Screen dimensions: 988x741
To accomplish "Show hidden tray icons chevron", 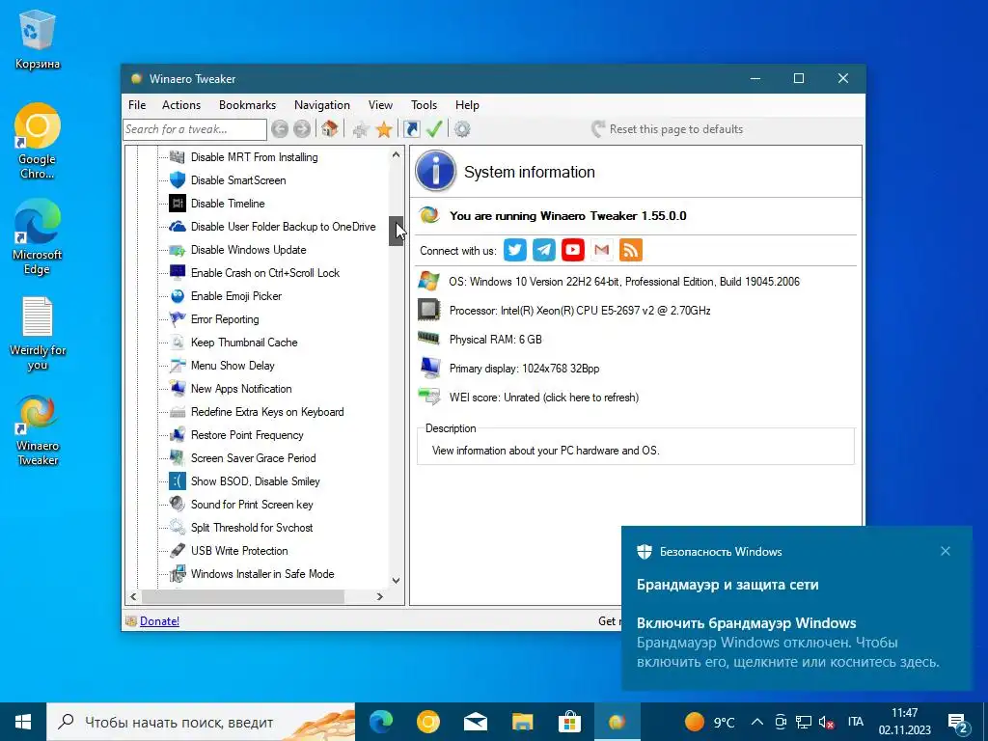I will point(758,722).
